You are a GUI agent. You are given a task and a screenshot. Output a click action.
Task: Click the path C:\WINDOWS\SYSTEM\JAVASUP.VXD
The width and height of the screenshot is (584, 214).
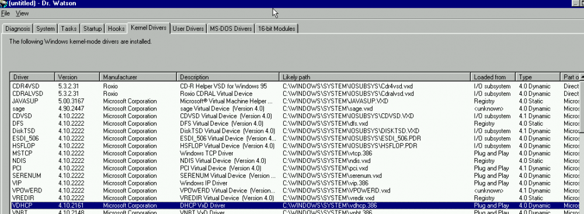point(335,101)
